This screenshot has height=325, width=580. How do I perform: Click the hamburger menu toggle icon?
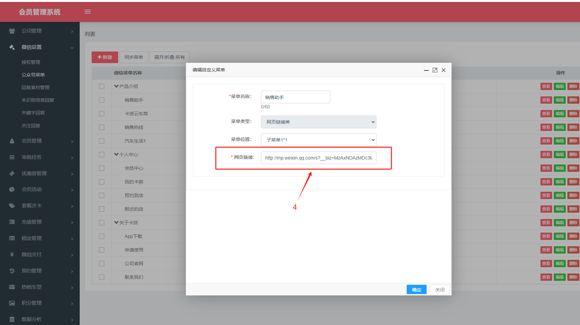tap(88, 12)
